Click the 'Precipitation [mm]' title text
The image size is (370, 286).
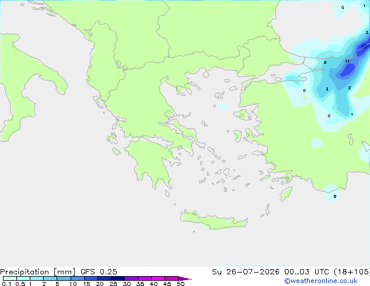click(x=38, y=272)
